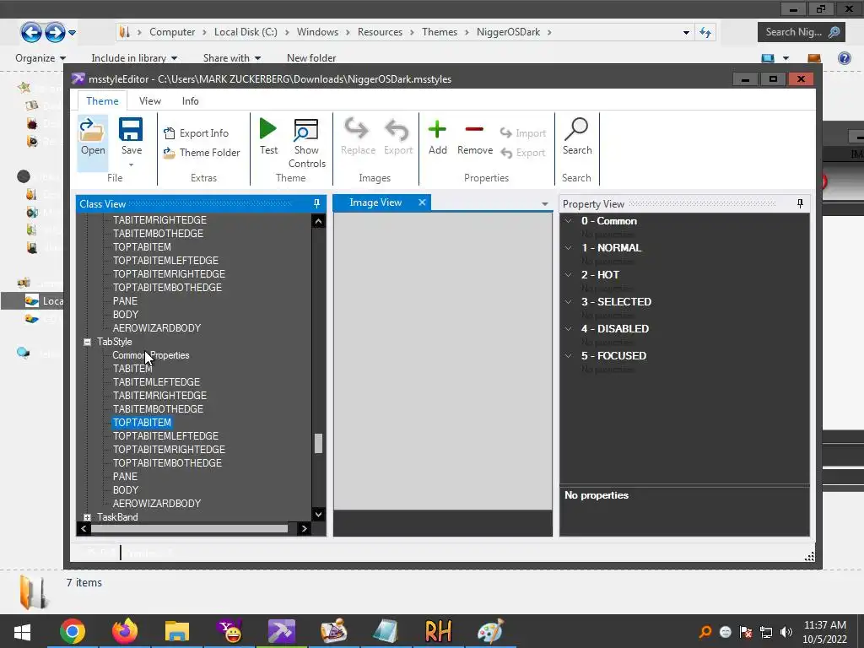Click Themes in the address bar
The width and height of the screenshot is (864, 648).
pyautogui.click(x=439, y=32)
